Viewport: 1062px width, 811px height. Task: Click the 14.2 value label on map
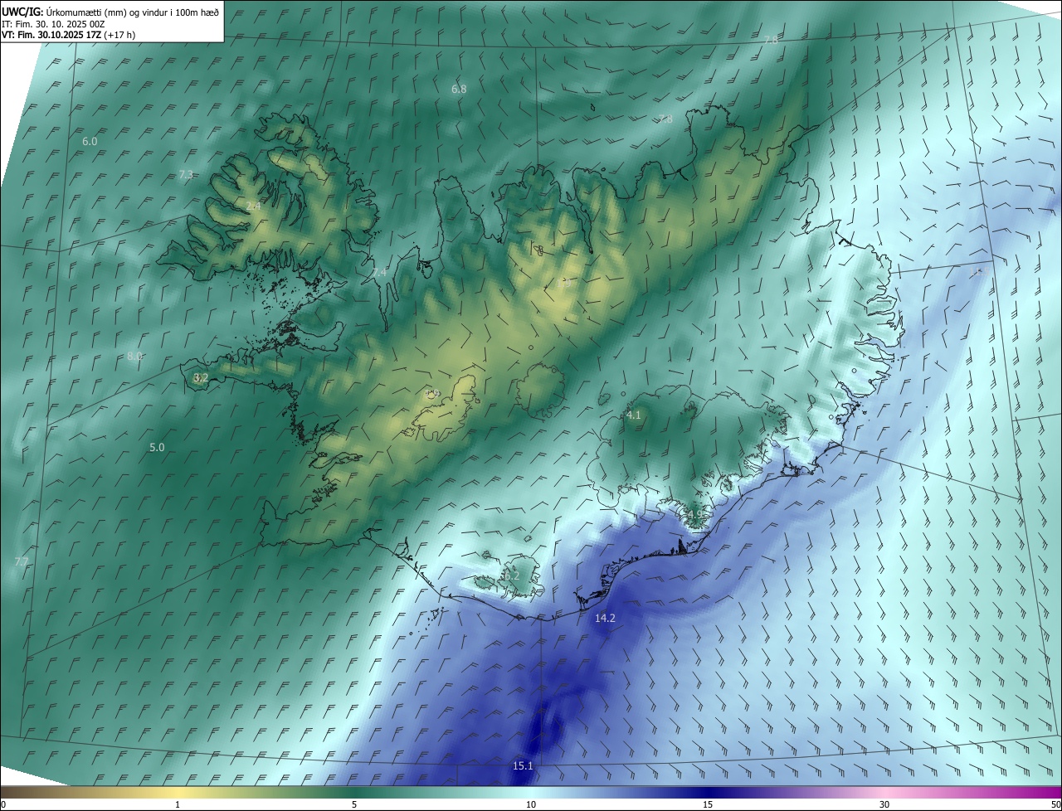(x=606, y=619)
